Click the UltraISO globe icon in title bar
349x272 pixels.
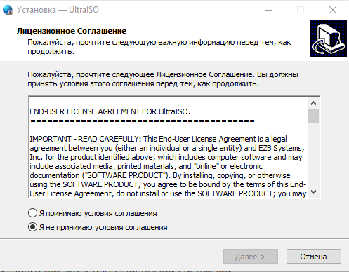[x=8, y=10]
